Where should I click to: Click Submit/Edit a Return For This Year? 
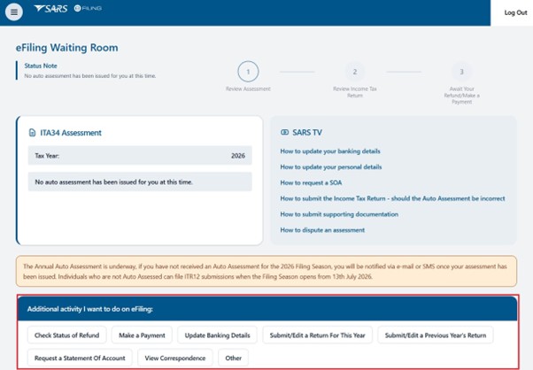(318, 335)
